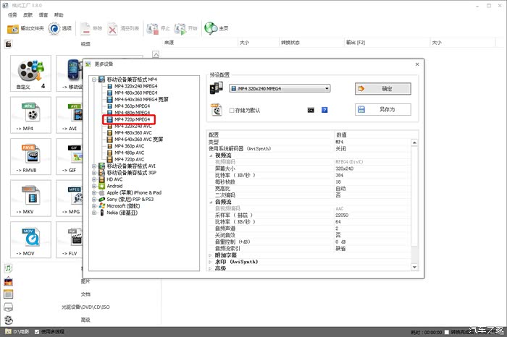Click the blue help question mark icon
507x337 pixels.
324,110
